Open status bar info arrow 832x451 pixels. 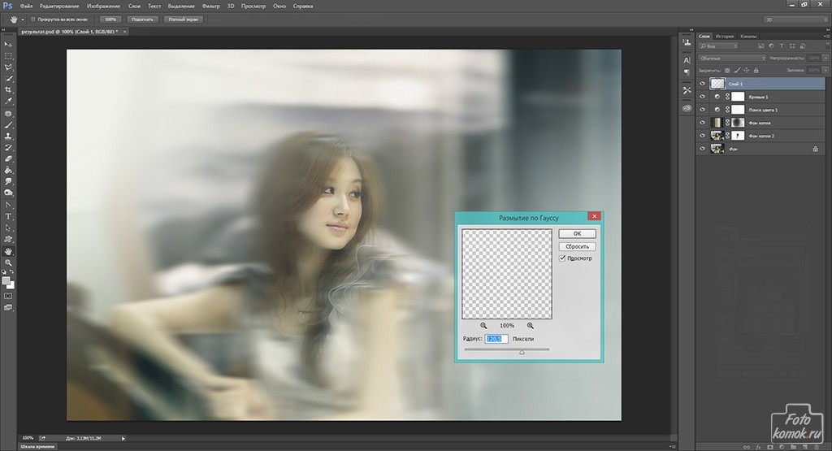click(123, 438)
